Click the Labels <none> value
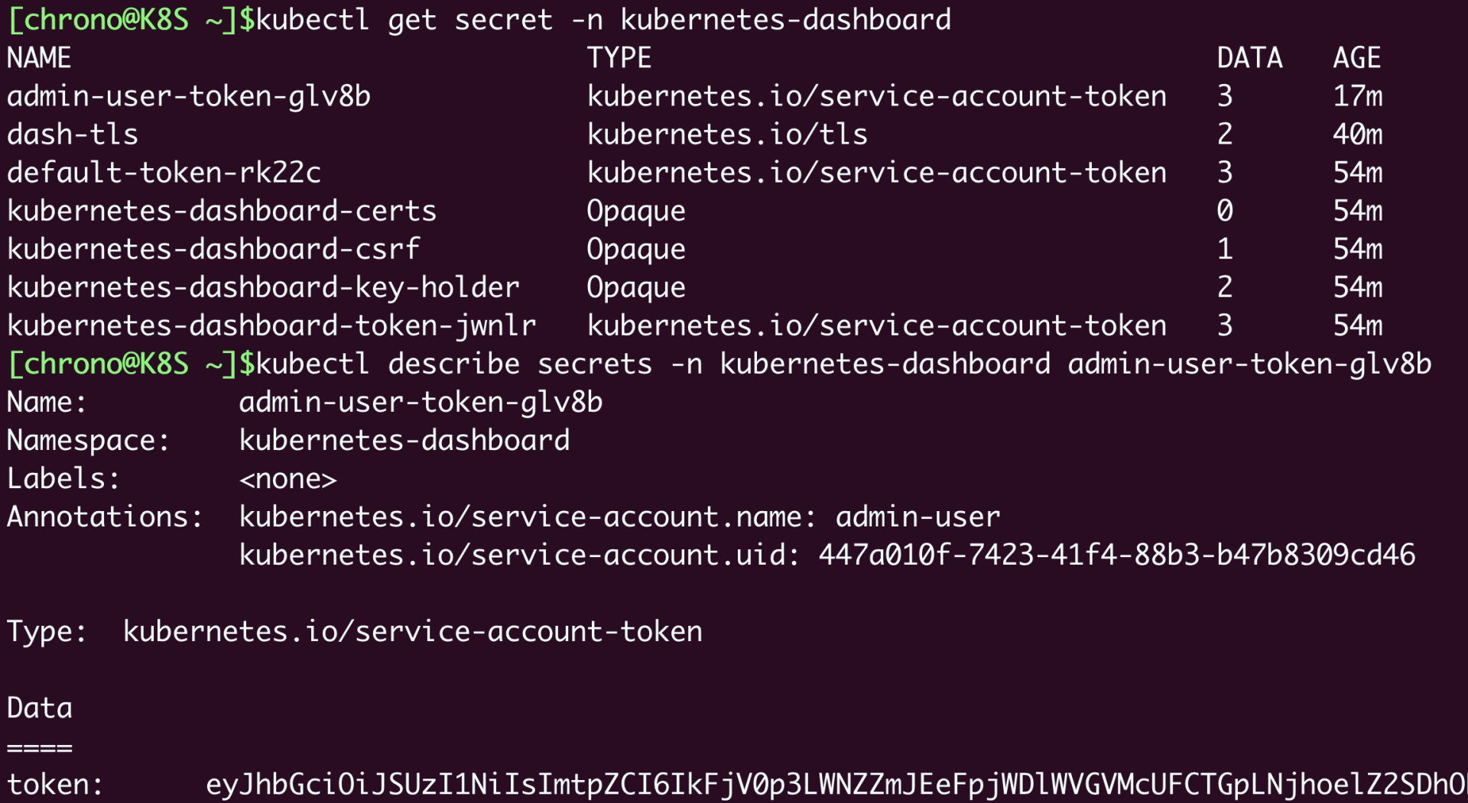Viewport: 1468px width, 803px height. coord(288,479)
